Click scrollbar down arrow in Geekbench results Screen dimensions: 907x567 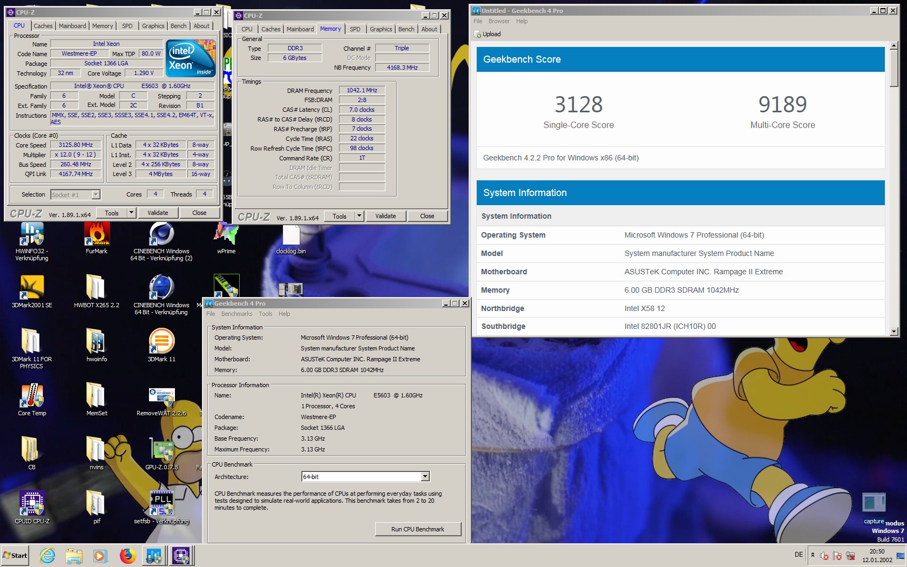tap(894, 331)
